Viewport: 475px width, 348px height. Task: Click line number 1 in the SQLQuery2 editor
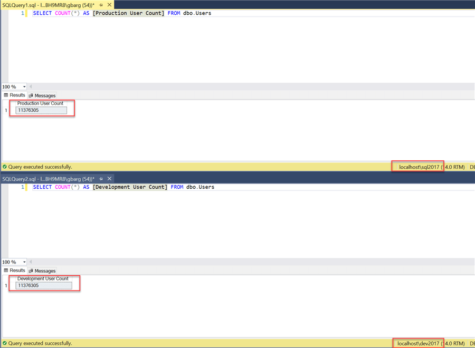pyautogui.click(x=23, y=187)
